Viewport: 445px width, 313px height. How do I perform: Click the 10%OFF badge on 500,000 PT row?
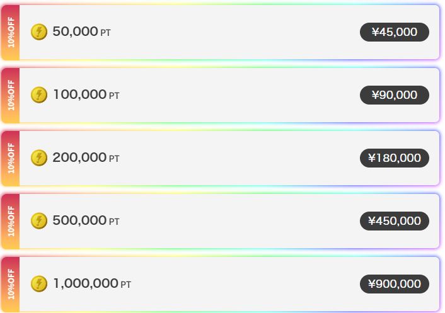[x=11, y=221]
